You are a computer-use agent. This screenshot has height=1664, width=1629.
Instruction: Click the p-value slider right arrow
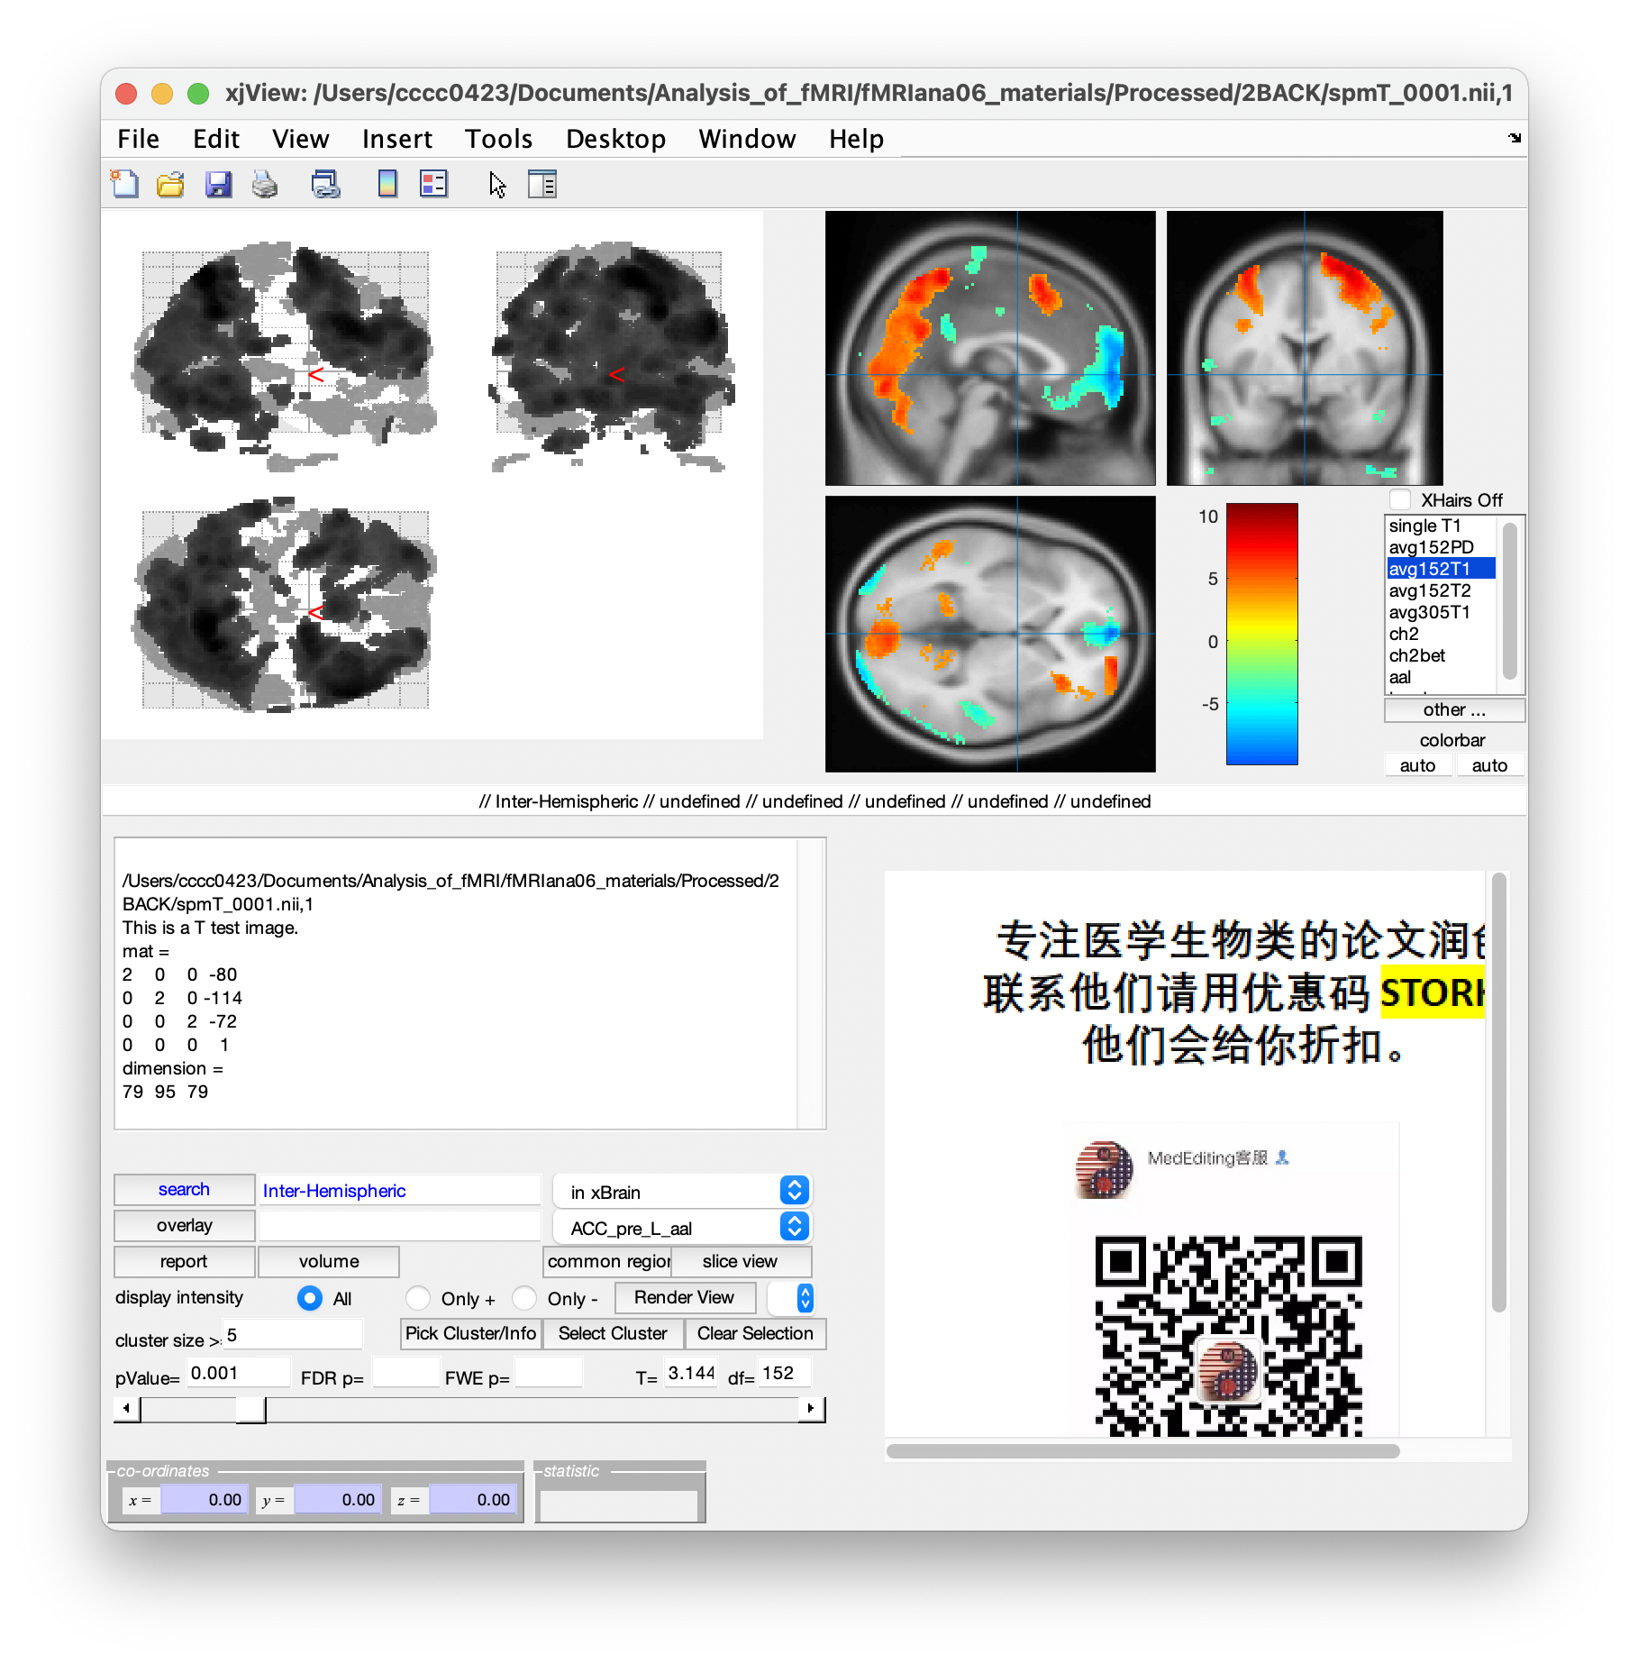812,1409
